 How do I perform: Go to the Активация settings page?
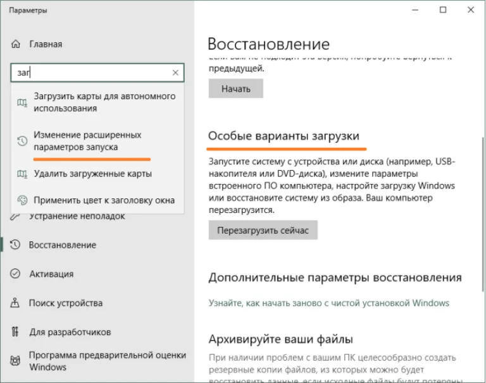(51, 274)
